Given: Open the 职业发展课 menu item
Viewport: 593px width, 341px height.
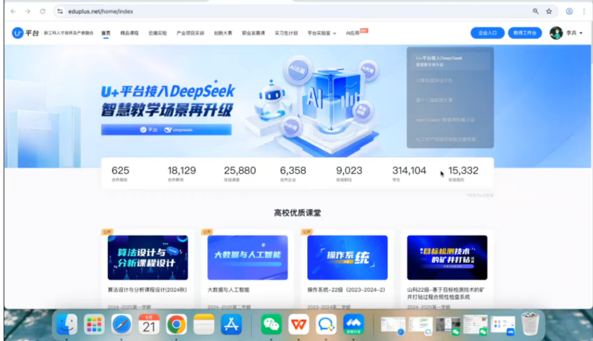Looking at the screenshot, I should pyautogui.click(x=253, y=33).
